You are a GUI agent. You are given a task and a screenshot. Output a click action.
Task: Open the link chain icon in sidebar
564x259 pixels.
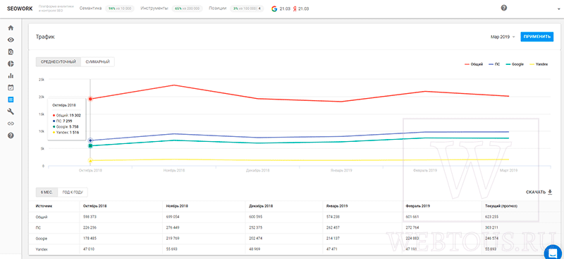coord(11,124)
